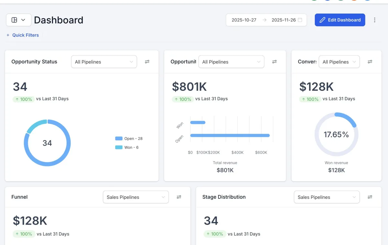The width and height of the screenshot is (388, 245).
Task: Click the Opportunity Status widget title
Action: (34, 62)
